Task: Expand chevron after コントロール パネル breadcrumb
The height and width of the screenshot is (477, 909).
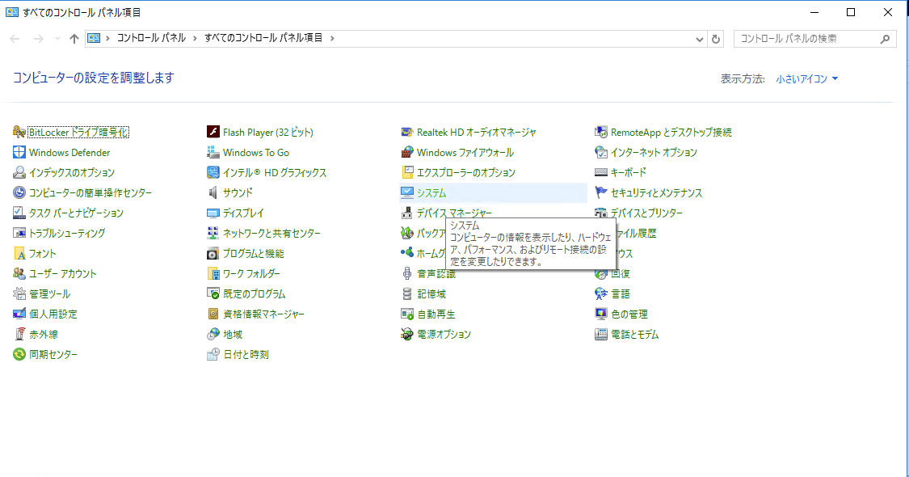Action: tap(195, 38)
